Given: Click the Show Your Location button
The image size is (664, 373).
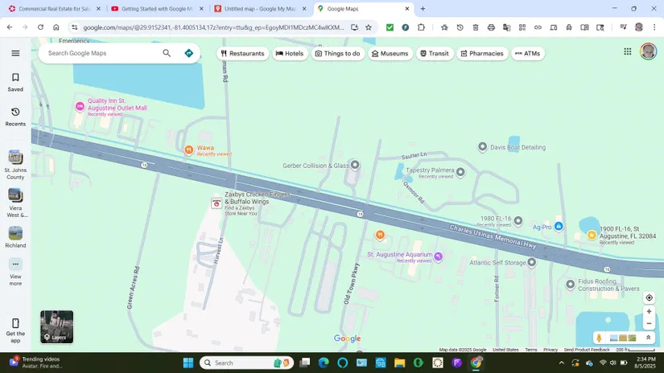Looking at the screenshot, I should pyautogui.click(x=650, y=297).
